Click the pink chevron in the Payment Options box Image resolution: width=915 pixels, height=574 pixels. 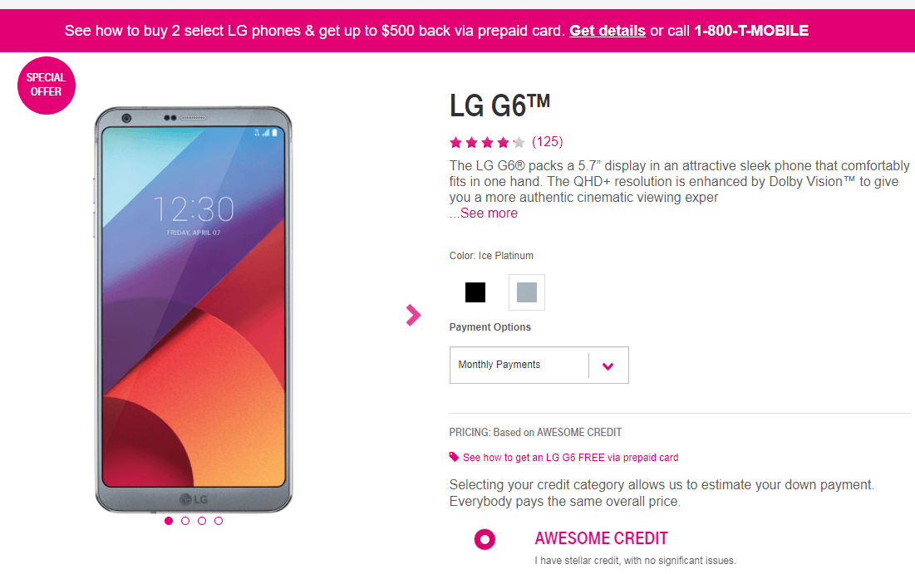(608, 366)
